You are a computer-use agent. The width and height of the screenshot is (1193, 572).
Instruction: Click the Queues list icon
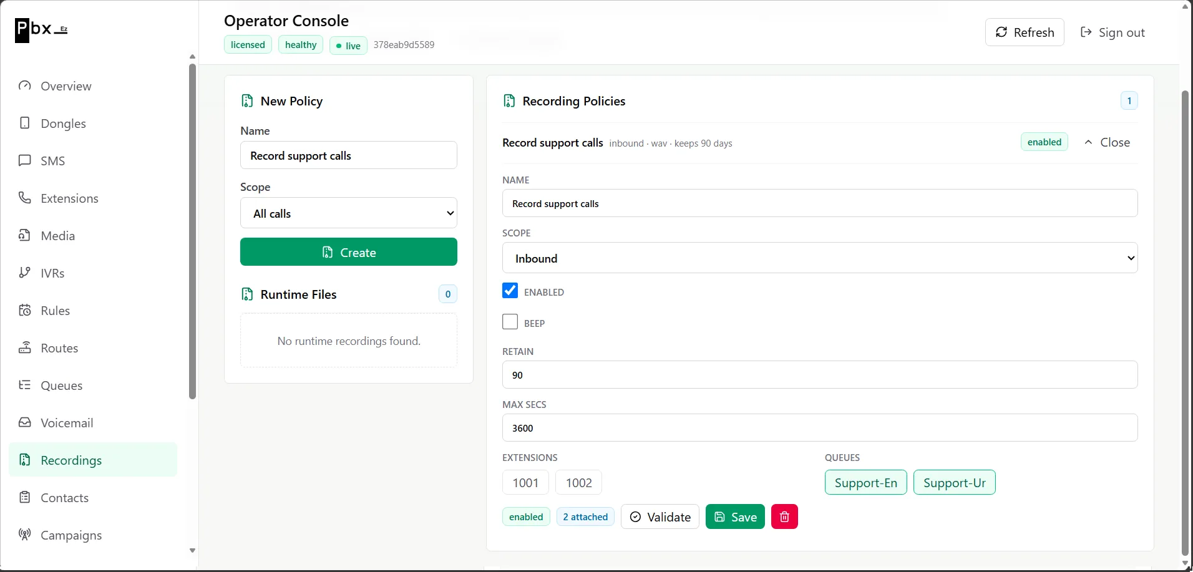[x=25, y=385]
